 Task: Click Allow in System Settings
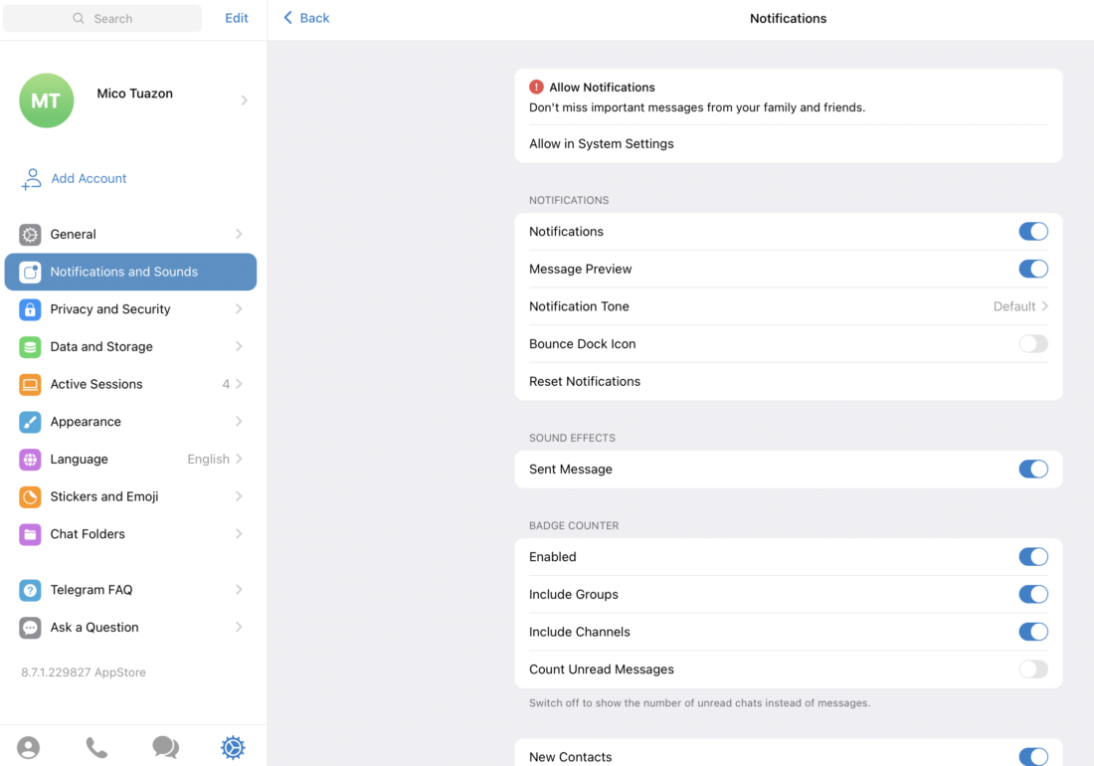pyautogui.click(x=601, y=143)
